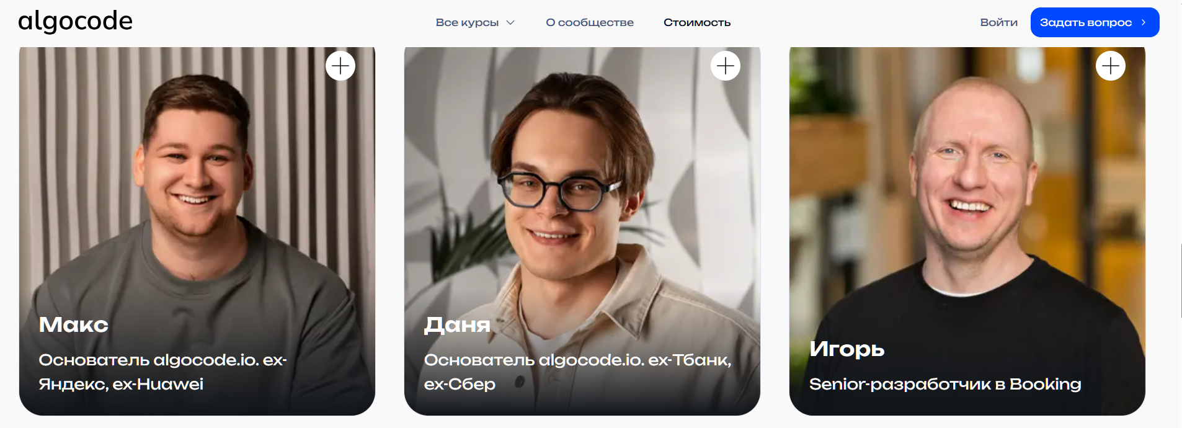Expand Макс card with plus icon
The height and width of the screenshot is (428, 1182).
(340, 66)
